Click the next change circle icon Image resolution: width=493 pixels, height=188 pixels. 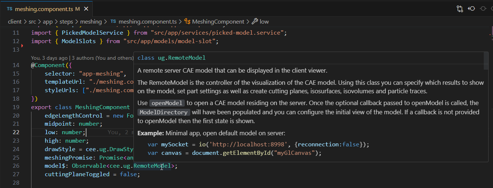(483, 8)
